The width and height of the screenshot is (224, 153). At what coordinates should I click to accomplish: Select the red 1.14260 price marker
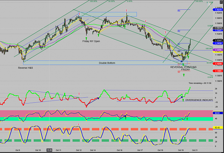click(218, 64)
